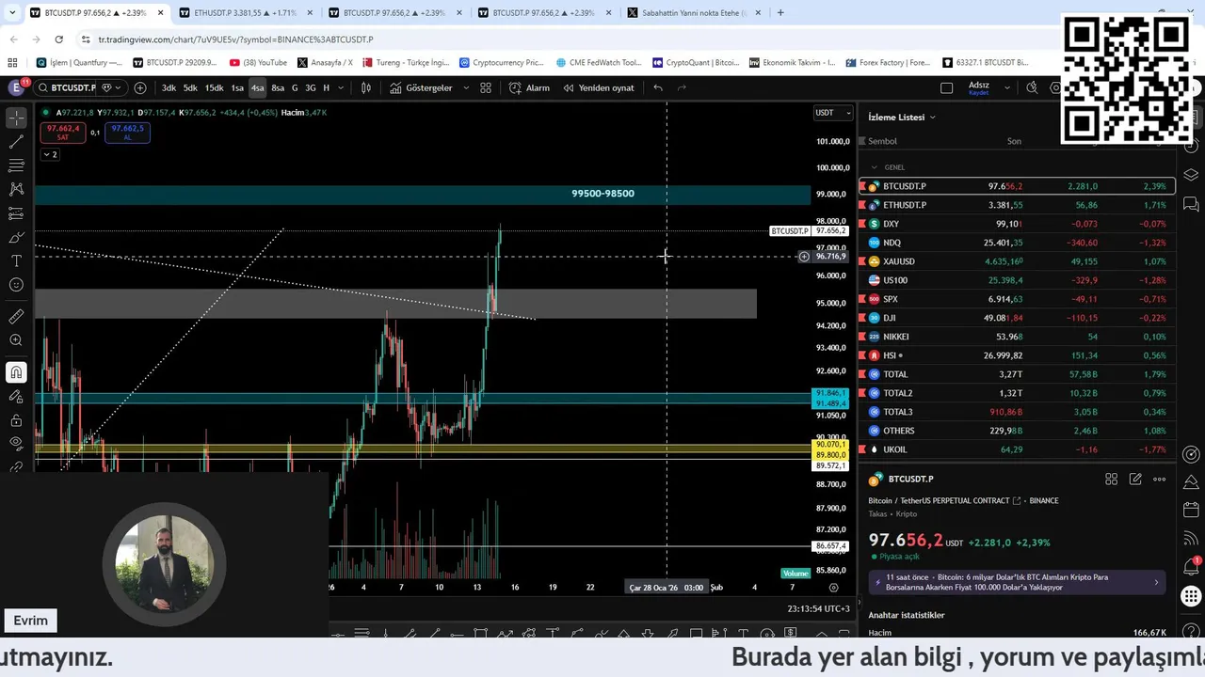
Task: Select the brush drawing tool
Action: coord(16,237)
